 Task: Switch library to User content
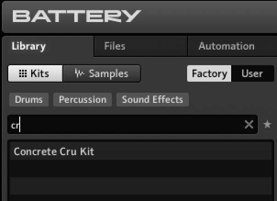tap(252, 73)
